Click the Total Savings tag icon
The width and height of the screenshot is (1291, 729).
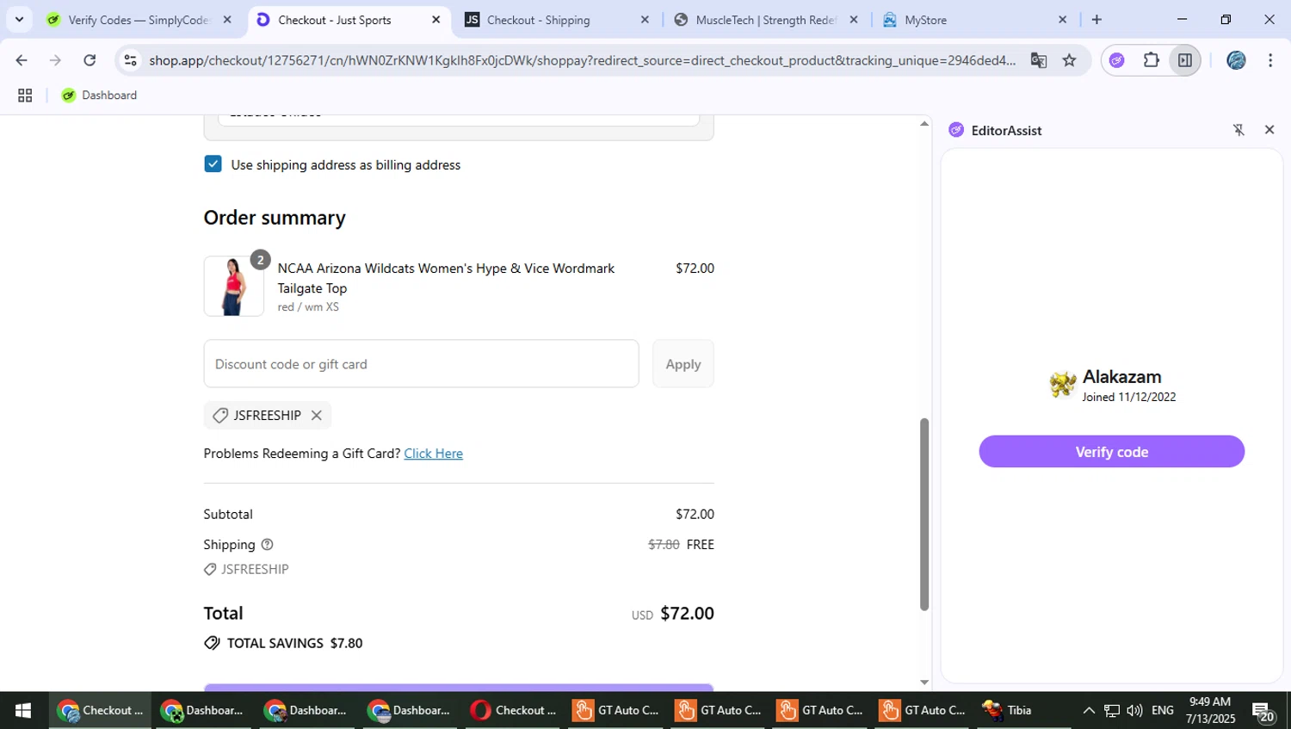(x=212, y=643)
